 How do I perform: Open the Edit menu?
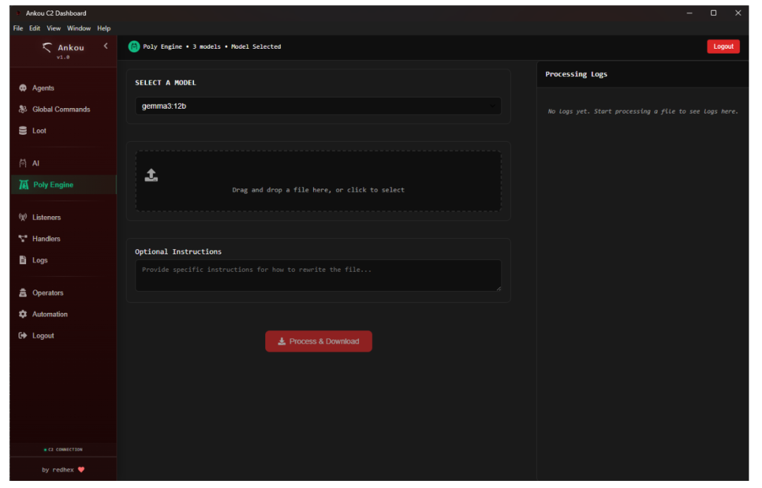[35, 28]
